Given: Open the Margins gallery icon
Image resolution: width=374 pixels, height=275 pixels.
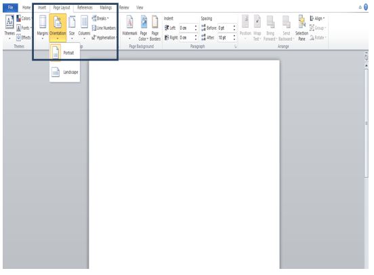Looking at the screenshot, I should click(43, 27).
